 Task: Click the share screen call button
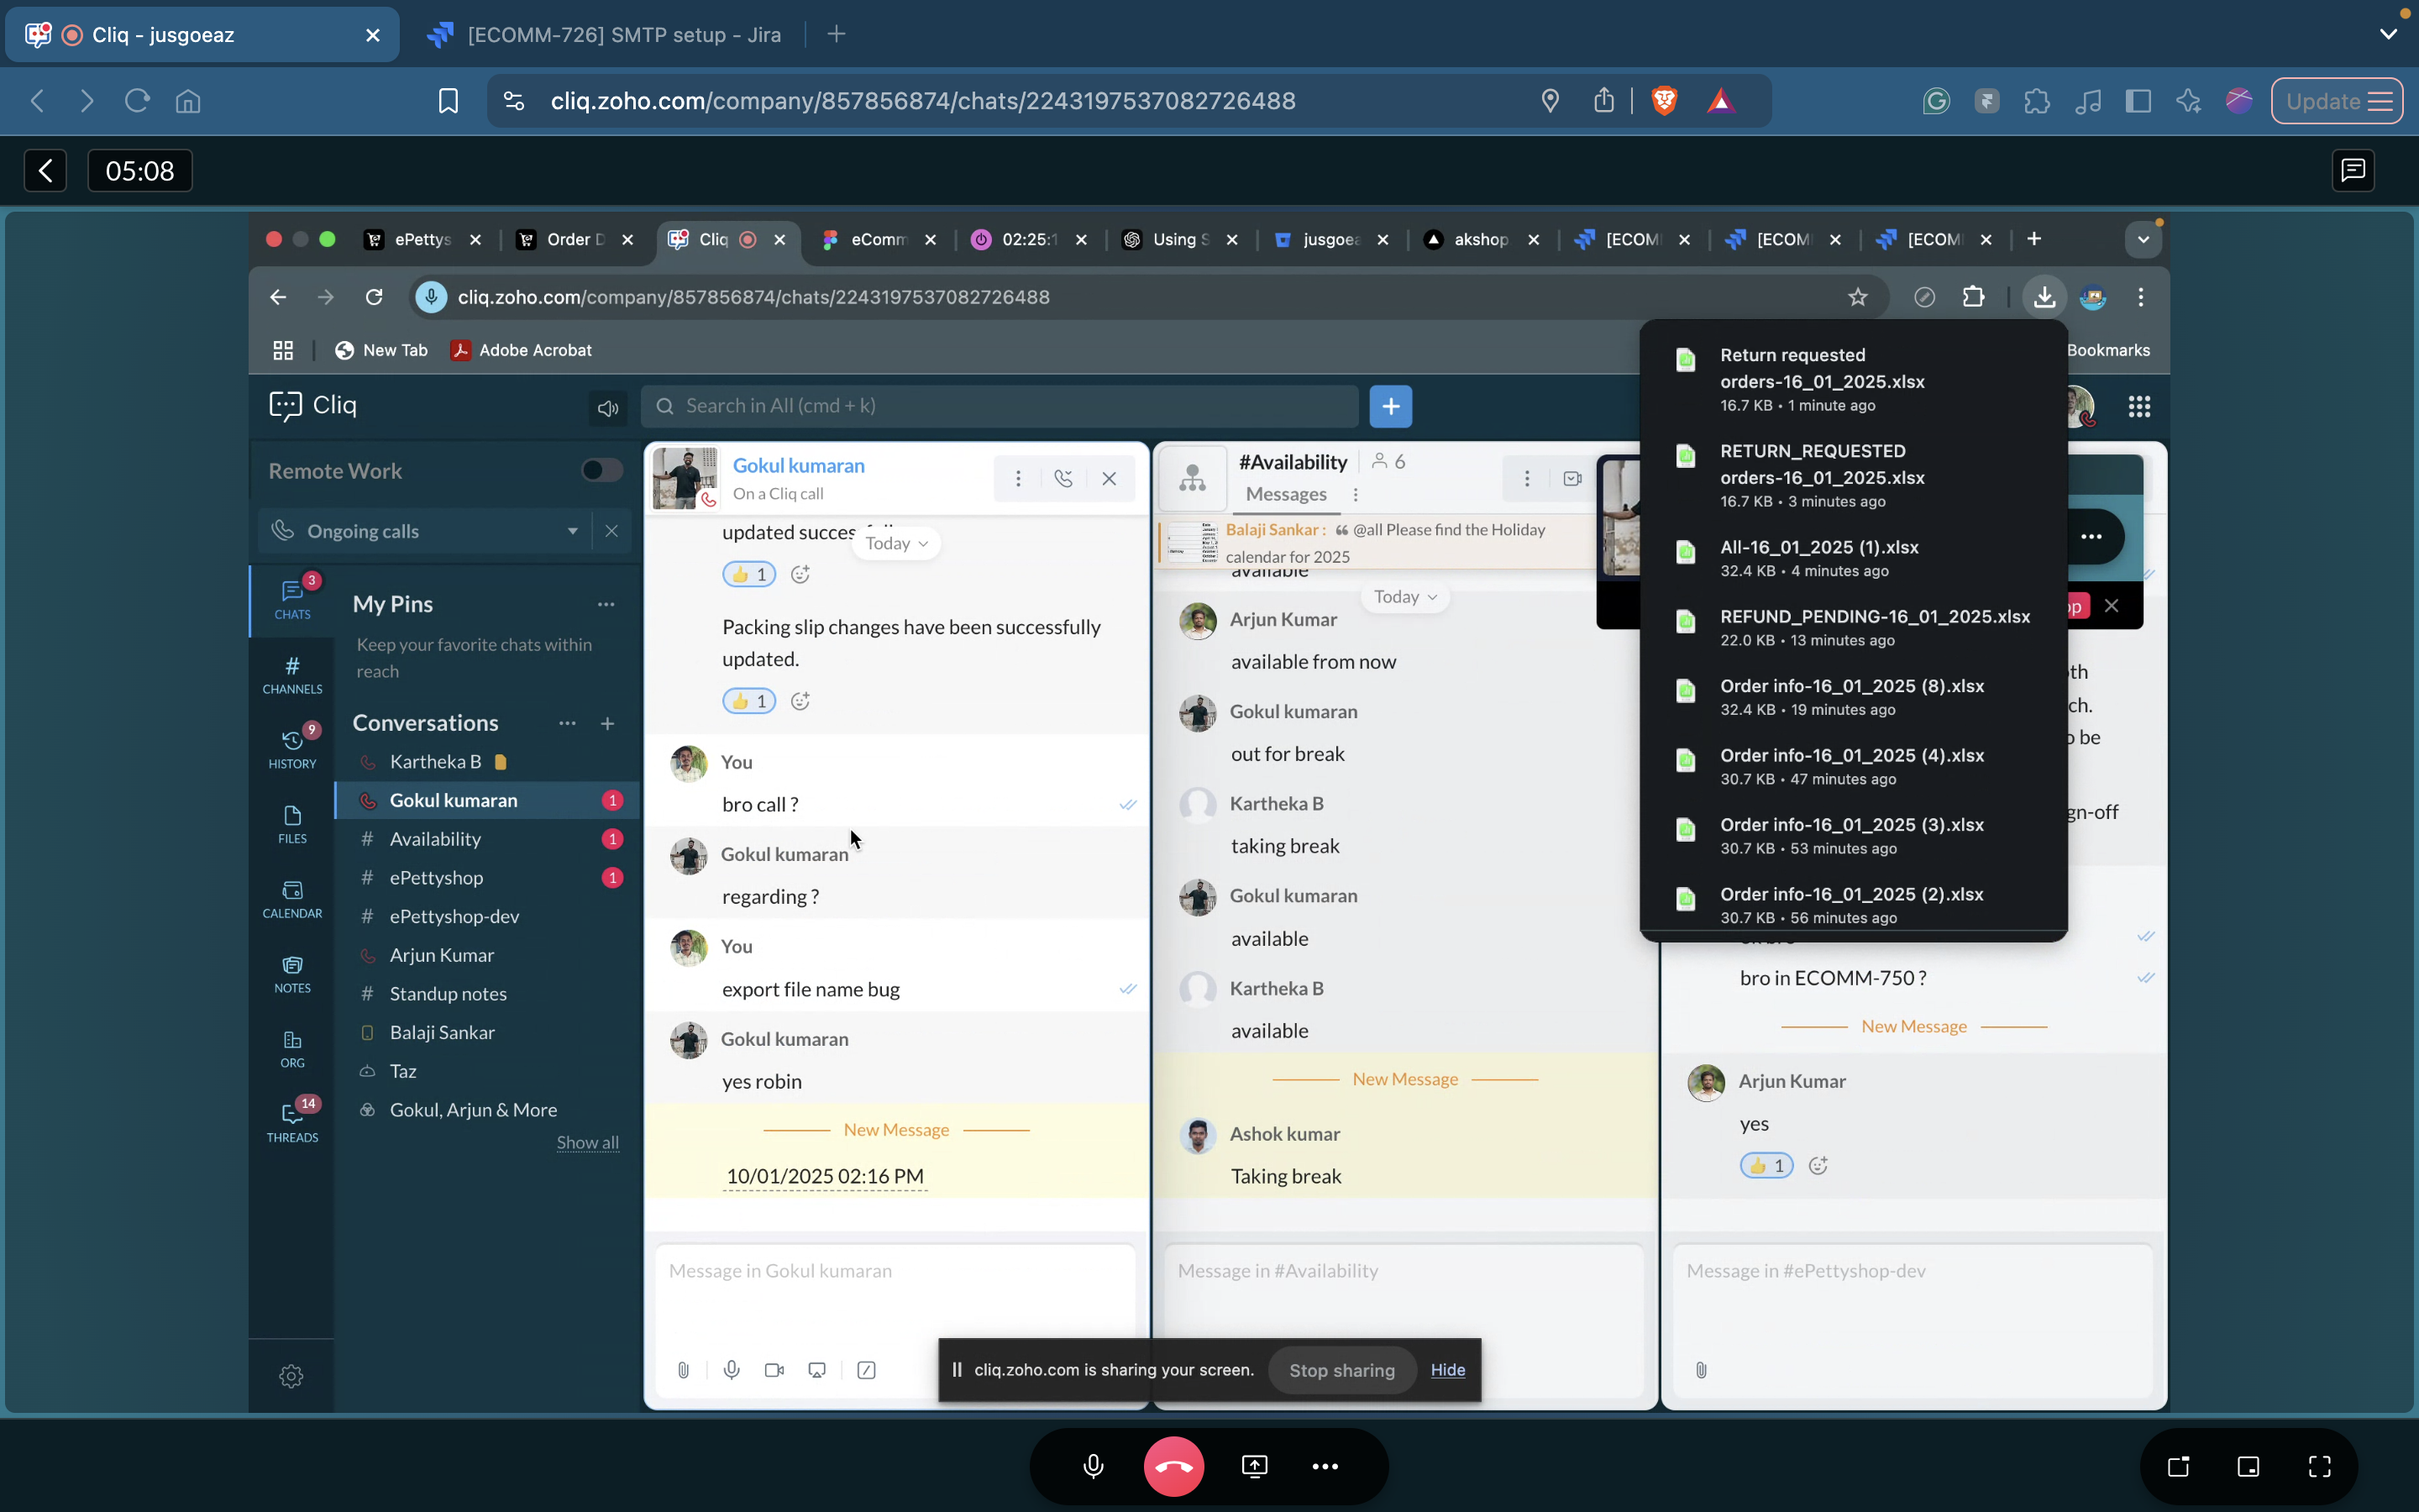[x=1255, y=1466]
